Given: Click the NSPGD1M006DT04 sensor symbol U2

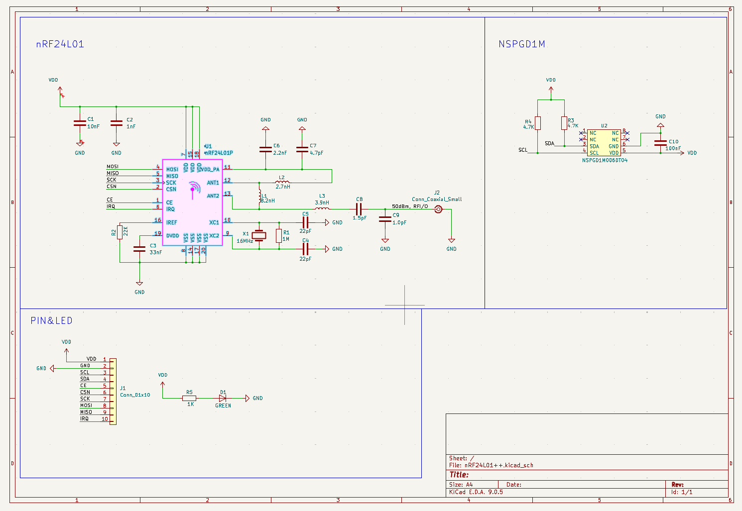Looking at the screenshot, I should (604, 143).
